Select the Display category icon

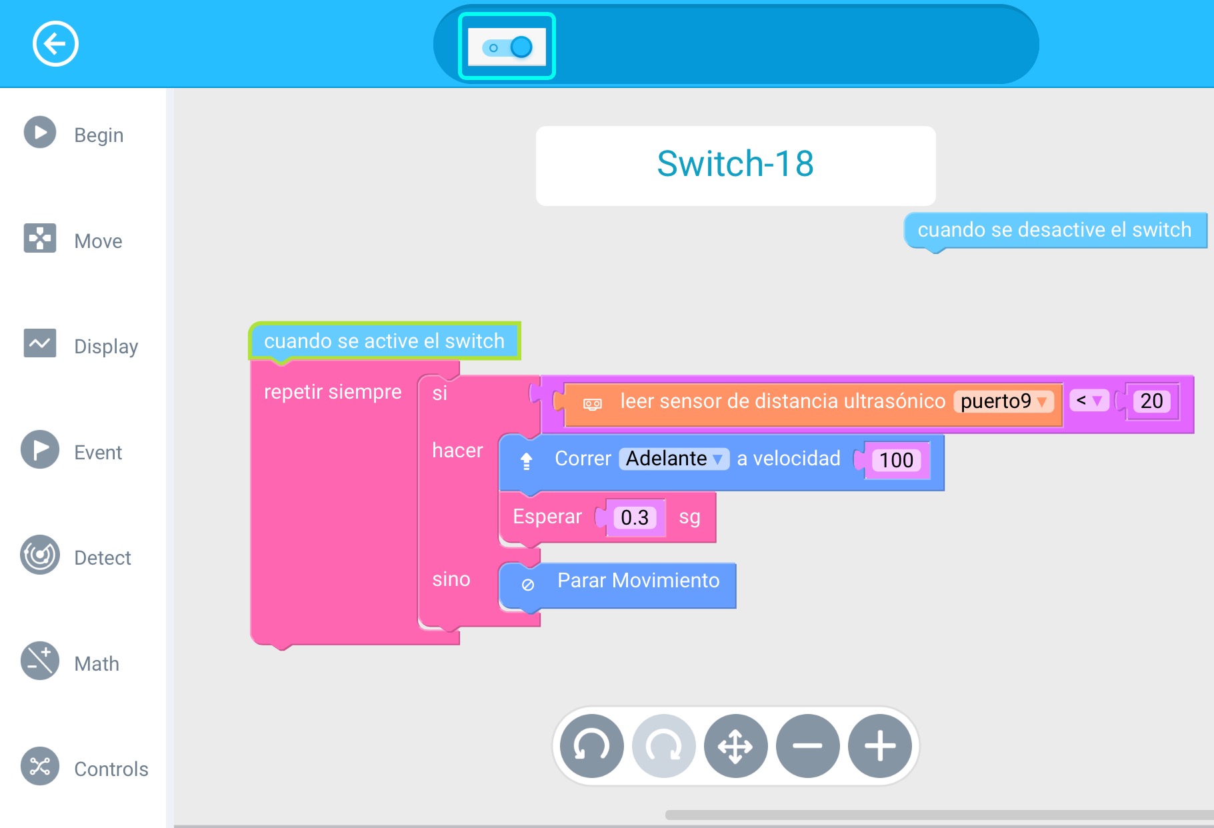(x=40, y=344)
